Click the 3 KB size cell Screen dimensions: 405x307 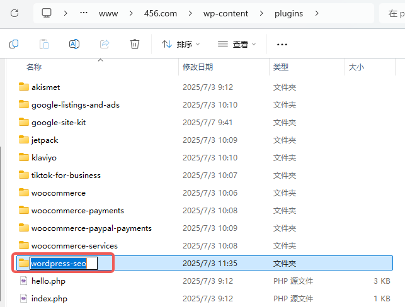pyautogui.click(x=382, y=281)
